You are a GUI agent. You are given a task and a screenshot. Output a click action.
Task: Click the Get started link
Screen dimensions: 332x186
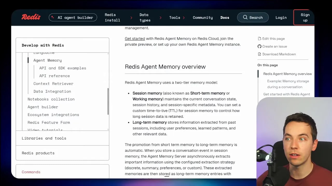click(135, 38)
